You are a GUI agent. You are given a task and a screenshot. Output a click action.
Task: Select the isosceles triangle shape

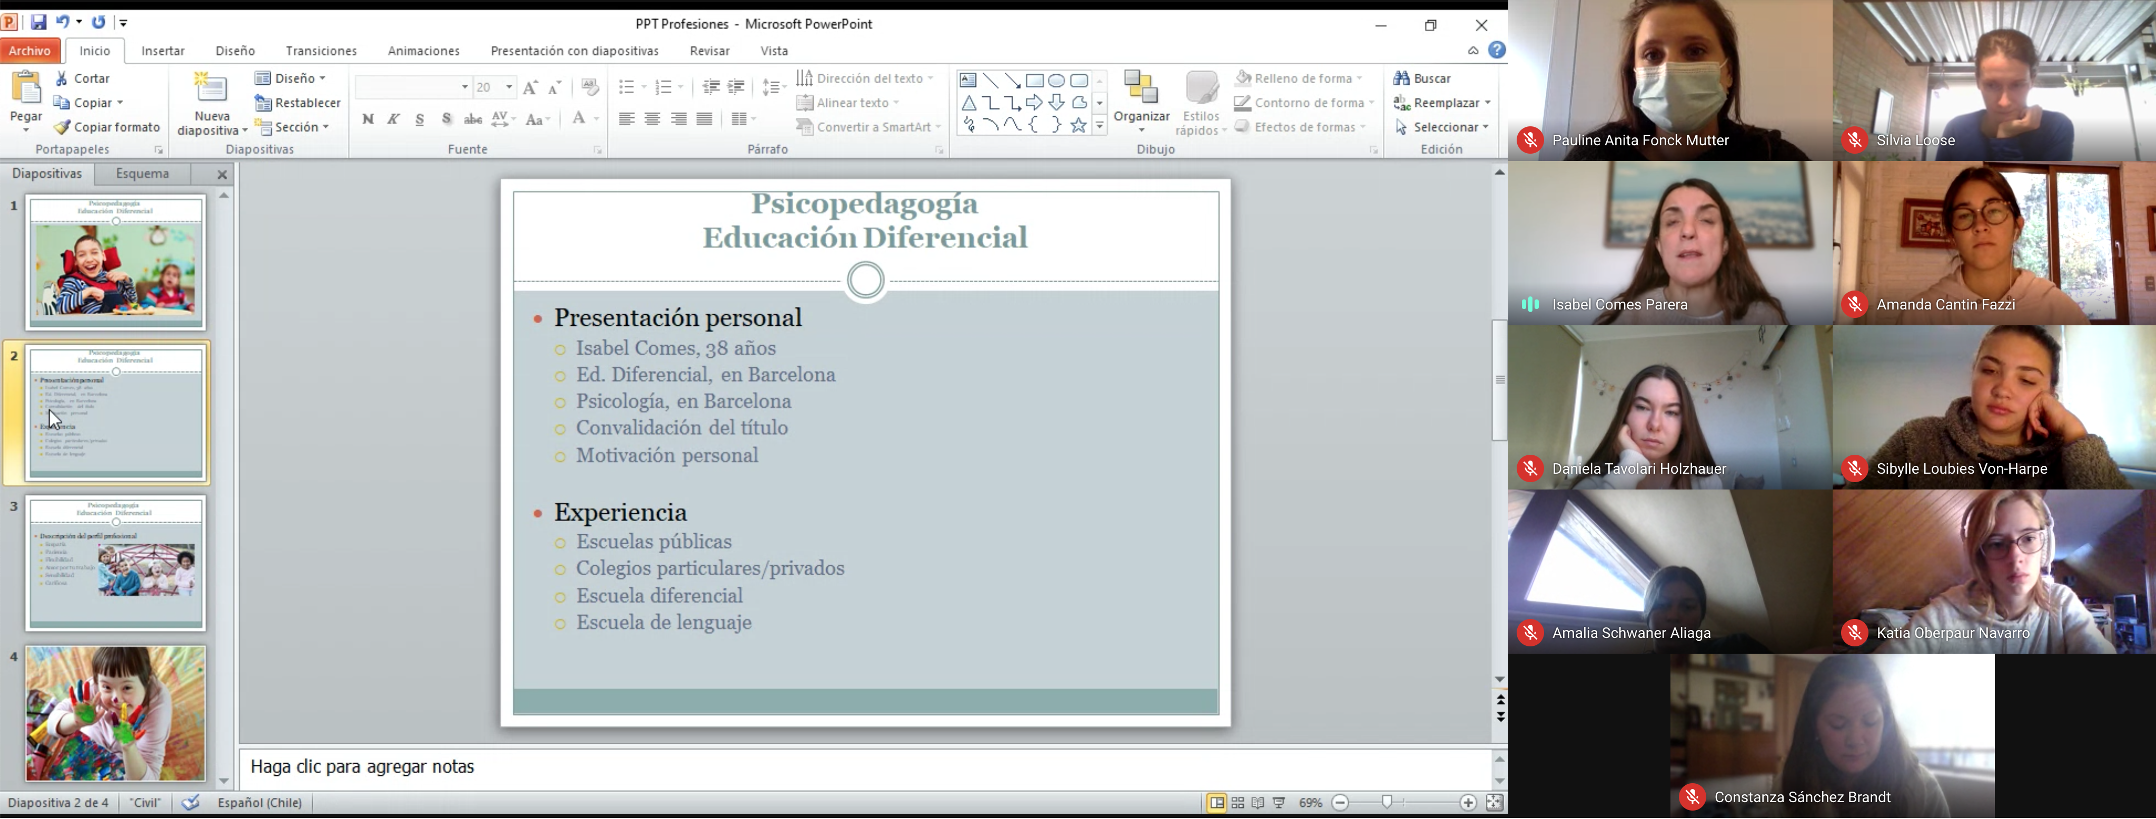(x=968, y=103)
